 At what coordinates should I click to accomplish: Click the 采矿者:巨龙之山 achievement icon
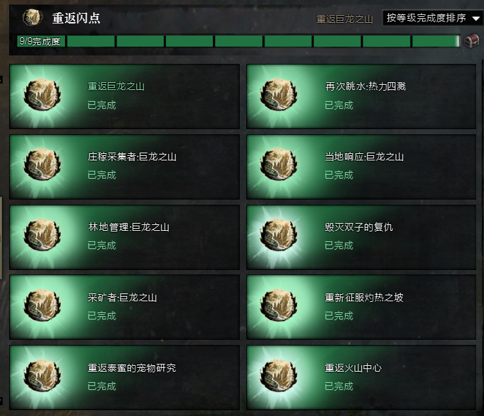click(x=42, y=305)
